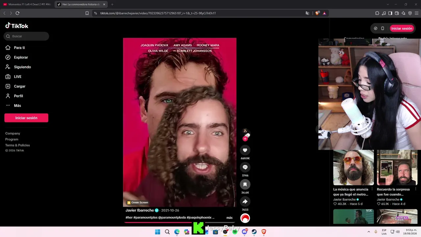The image size is (421, 237).
Task: Close the TikTok 'Her' browser tab
Action: 104,4
